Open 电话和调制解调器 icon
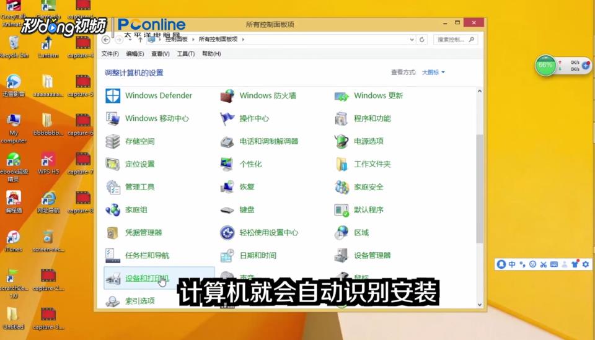The image size is (595, 340). (227, 141)
